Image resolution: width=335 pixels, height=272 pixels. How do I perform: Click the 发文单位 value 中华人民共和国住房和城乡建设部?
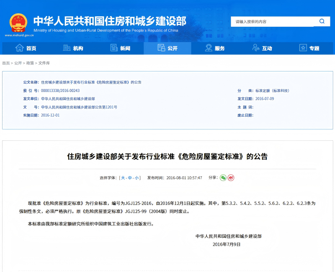coord(68,99)
